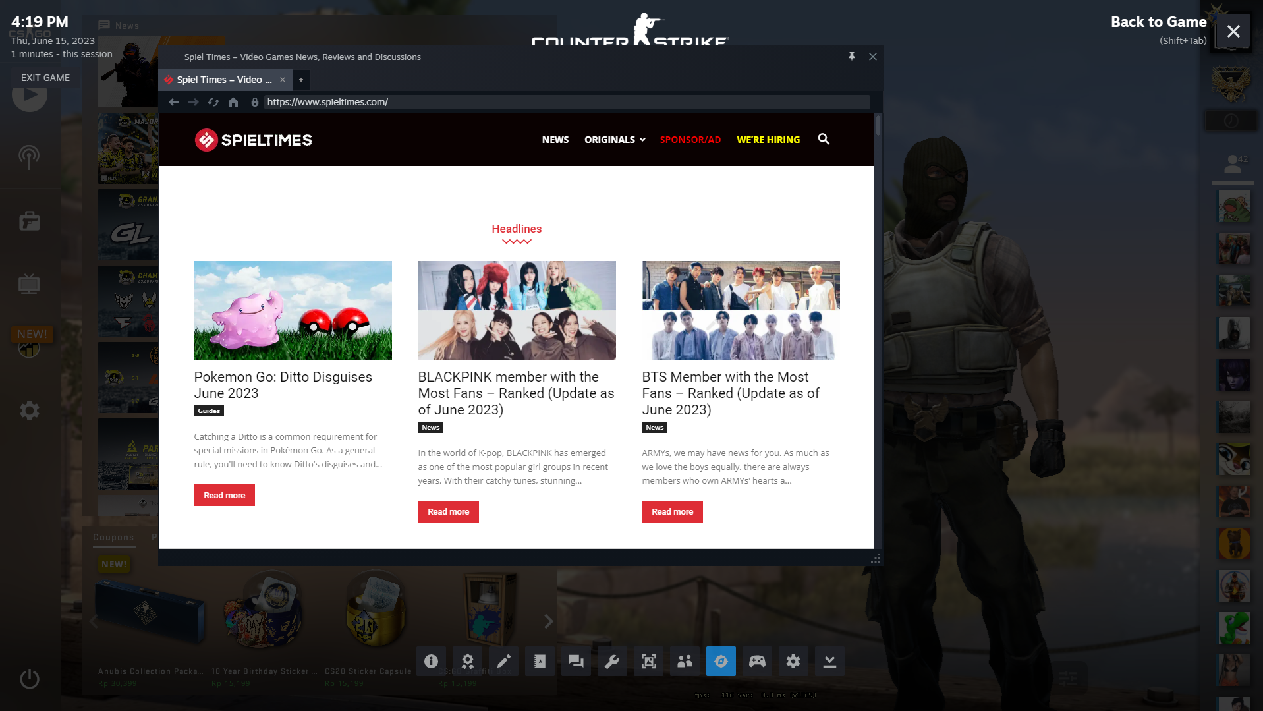Close the overlay with the X button
The image size is (1263, 711).
point(1233,31)
